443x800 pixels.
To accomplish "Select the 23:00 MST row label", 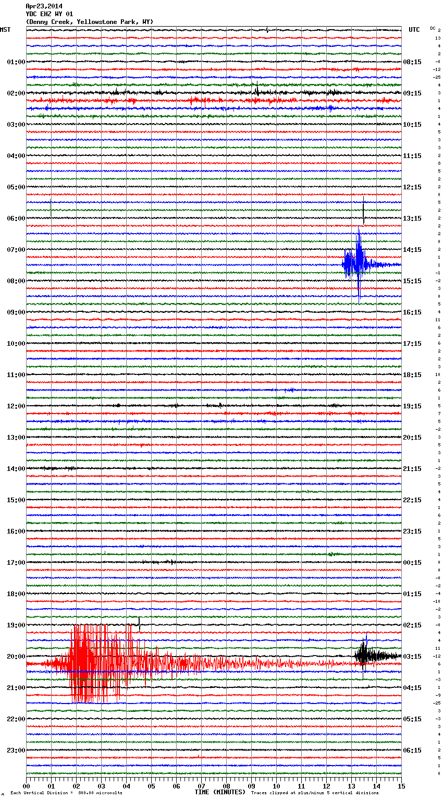I will pyautogui.click(x=16, y=750).
